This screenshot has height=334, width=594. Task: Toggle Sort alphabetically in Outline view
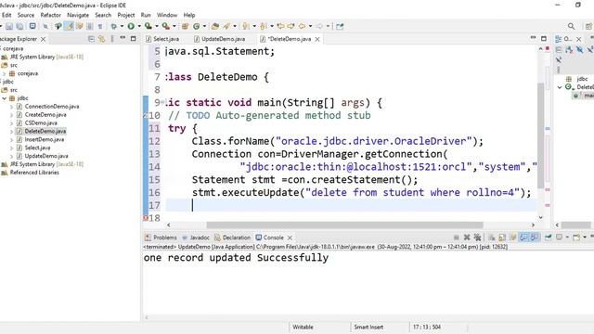point(569,49)
